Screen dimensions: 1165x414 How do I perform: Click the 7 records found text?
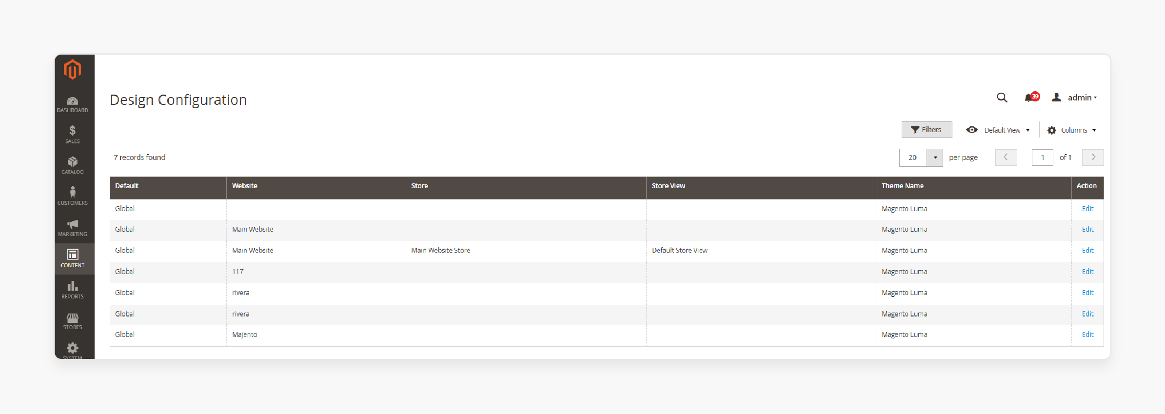[x=139, y=158]
